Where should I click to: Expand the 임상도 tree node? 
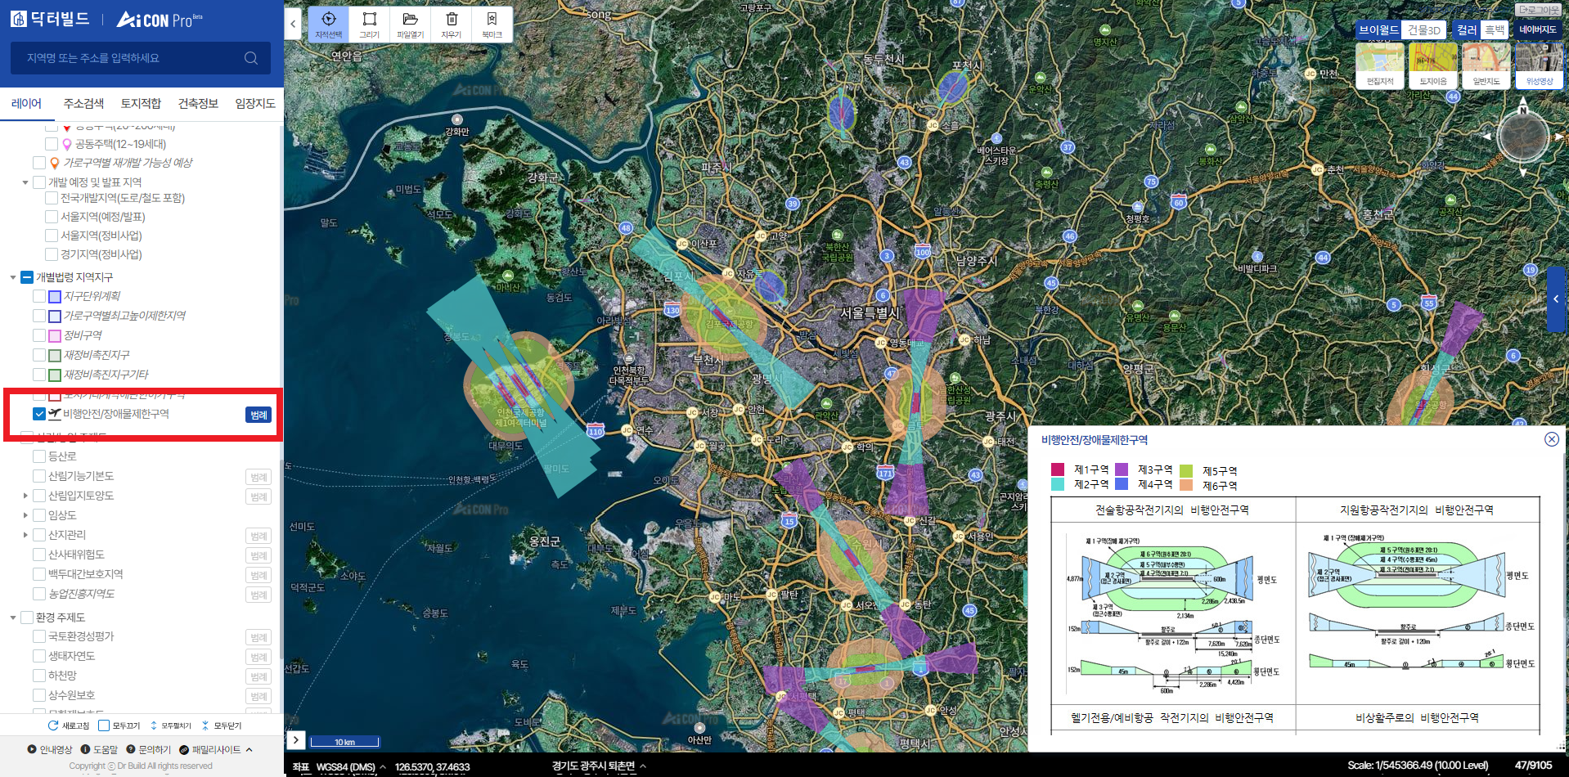pyautogui.click(x=25, y=515)
